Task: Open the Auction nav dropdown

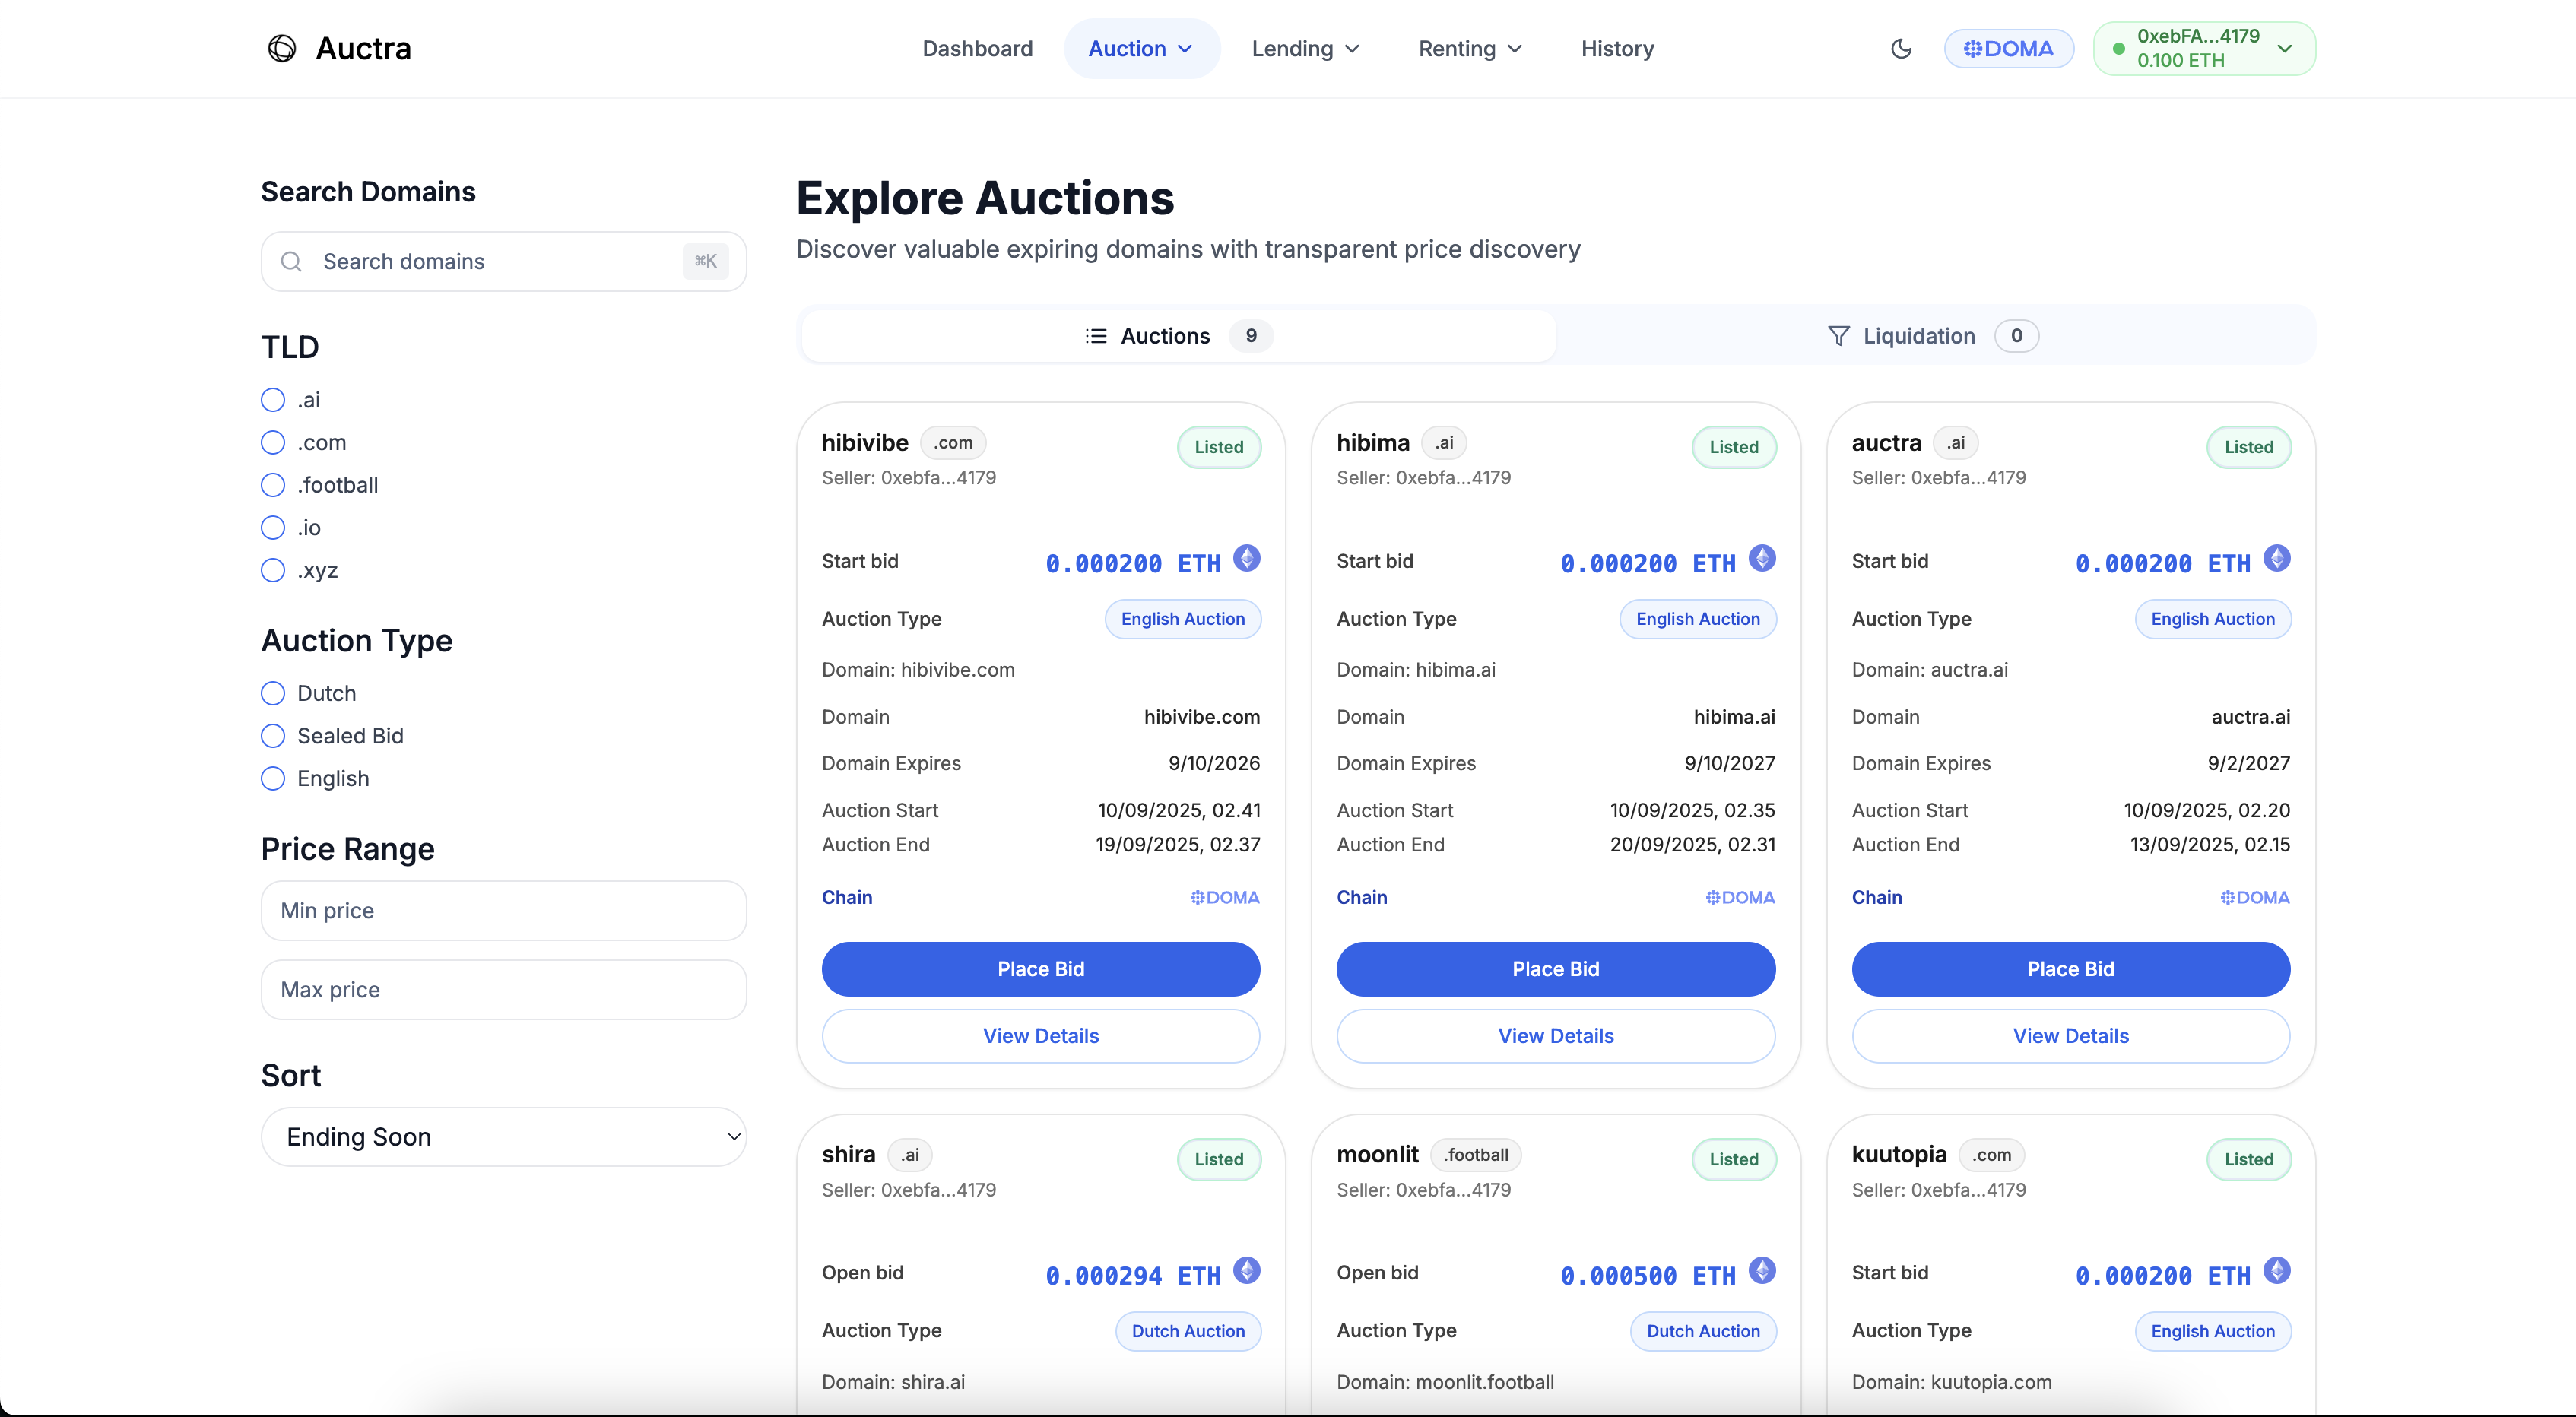Action: tap(1141, 48)
